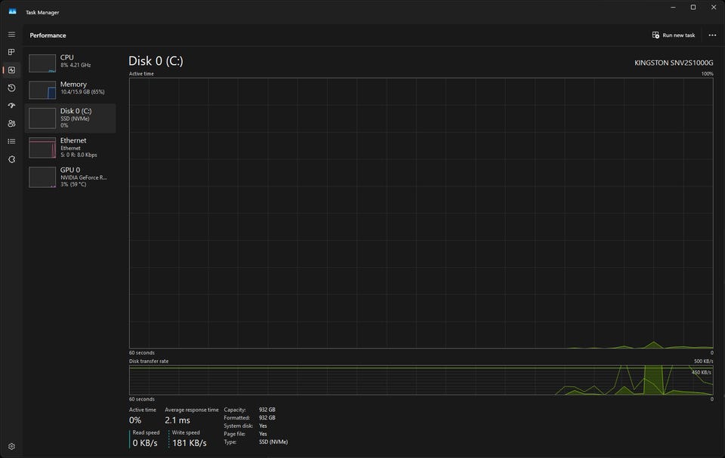Click the Task Manager title bar icon
725x458 pixels.
pos(13,12)
